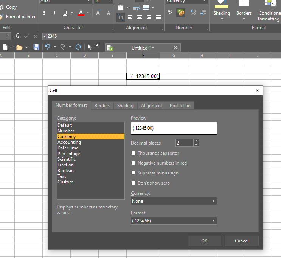Click the open folder icon

[19, 47]
